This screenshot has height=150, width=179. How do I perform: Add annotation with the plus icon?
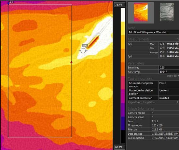pos(177,102)
